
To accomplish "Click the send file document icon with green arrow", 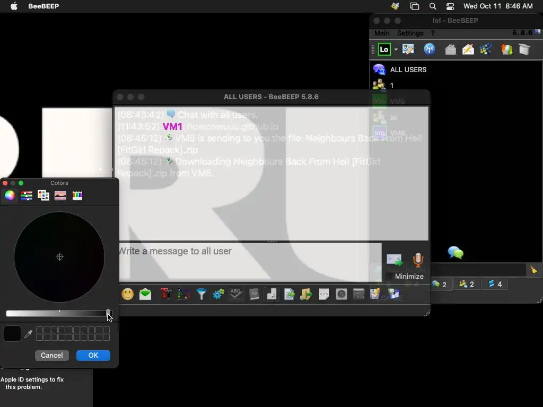I will click(x=289, y=294).
